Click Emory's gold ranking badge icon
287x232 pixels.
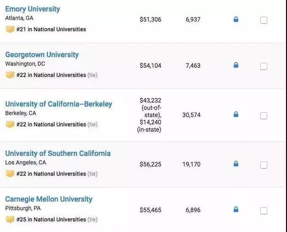10,29
